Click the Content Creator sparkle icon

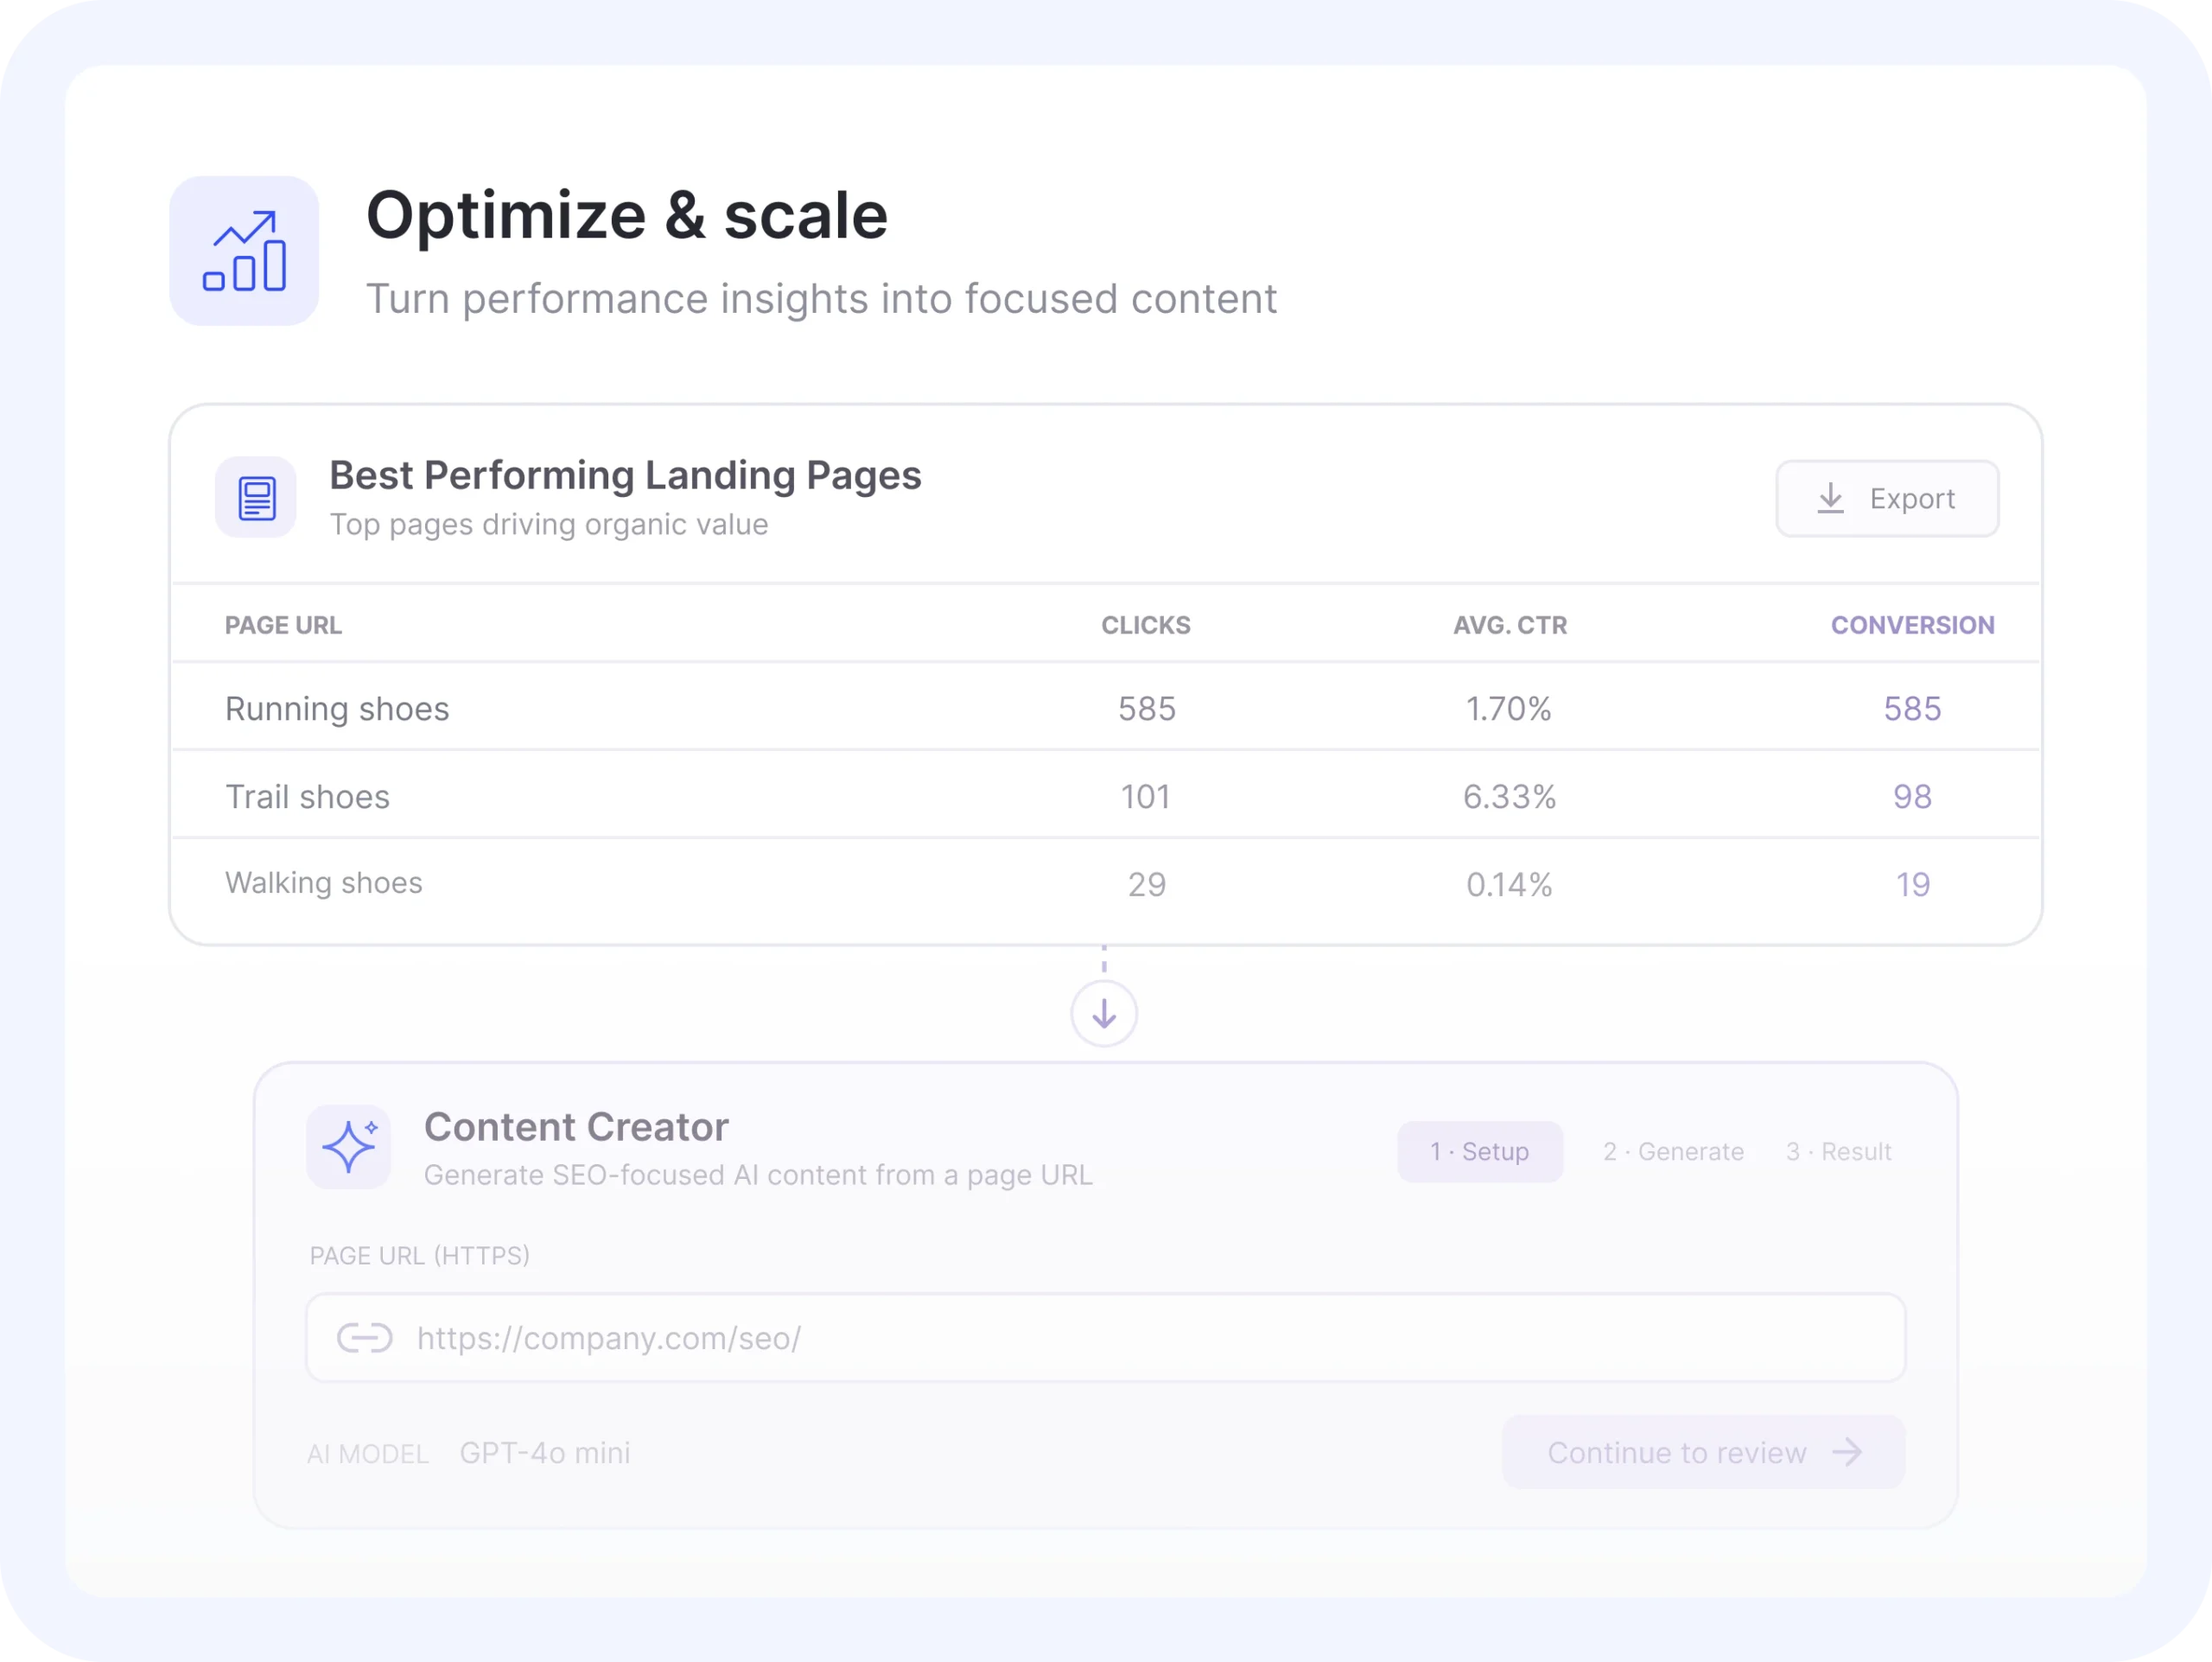(x=349, y=1147)
